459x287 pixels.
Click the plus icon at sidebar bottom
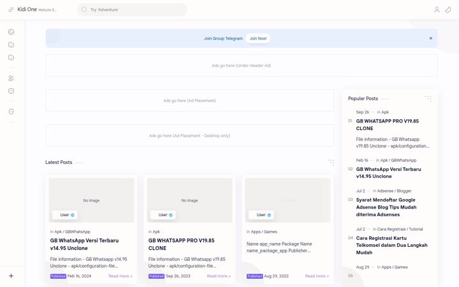(x=11, y=276)
